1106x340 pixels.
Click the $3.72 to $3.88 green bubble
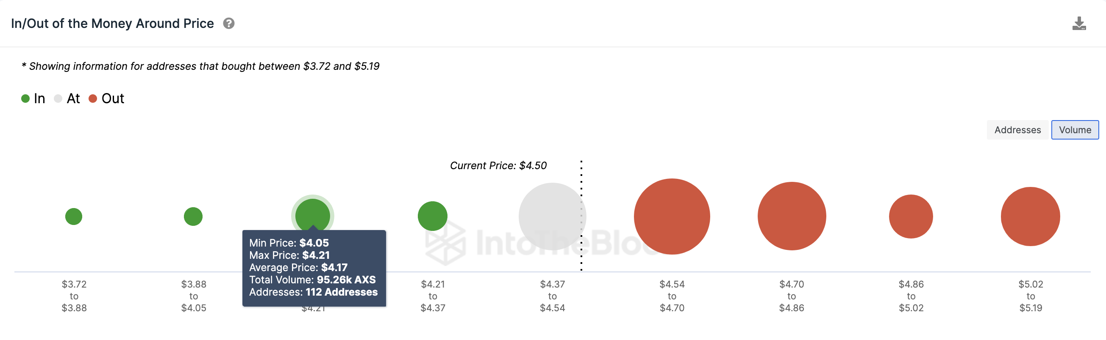74,216
